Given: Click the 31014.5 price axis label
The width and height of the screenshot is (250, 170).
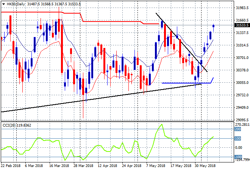Looking at the screenshot, I should (x=242, y=45).
